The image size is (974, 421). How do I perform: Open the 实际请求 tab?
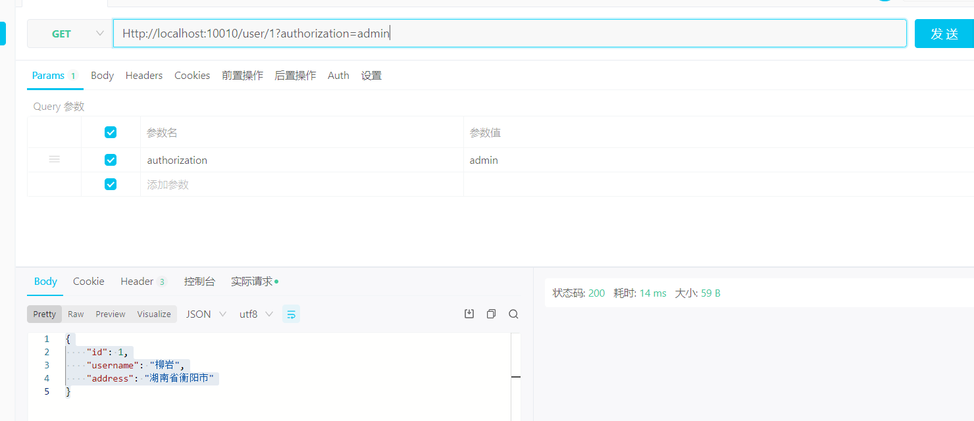[255, 282]
